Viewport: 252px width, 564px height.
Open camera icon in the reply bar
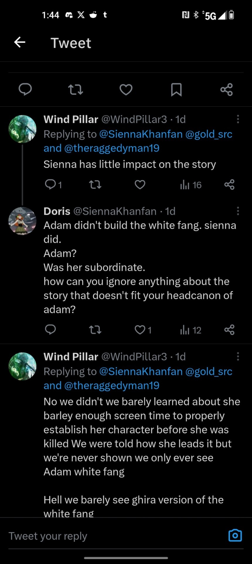coord(235,535)
